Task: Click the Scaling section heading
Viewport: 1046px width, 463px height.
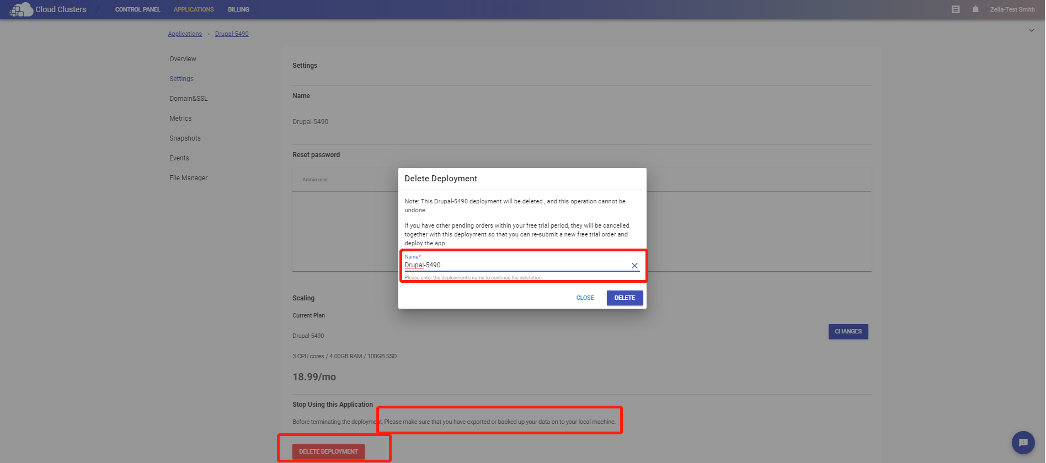Action: (303, 298)
